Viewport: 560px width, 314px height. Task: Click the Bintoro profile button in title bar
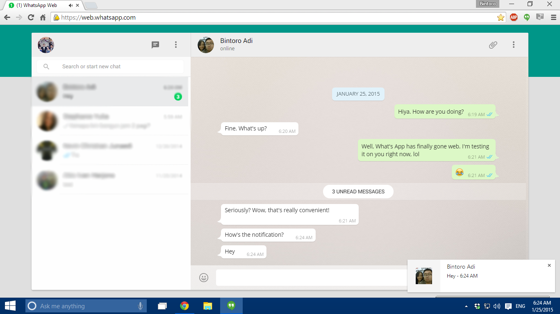(x=487, y=4)
